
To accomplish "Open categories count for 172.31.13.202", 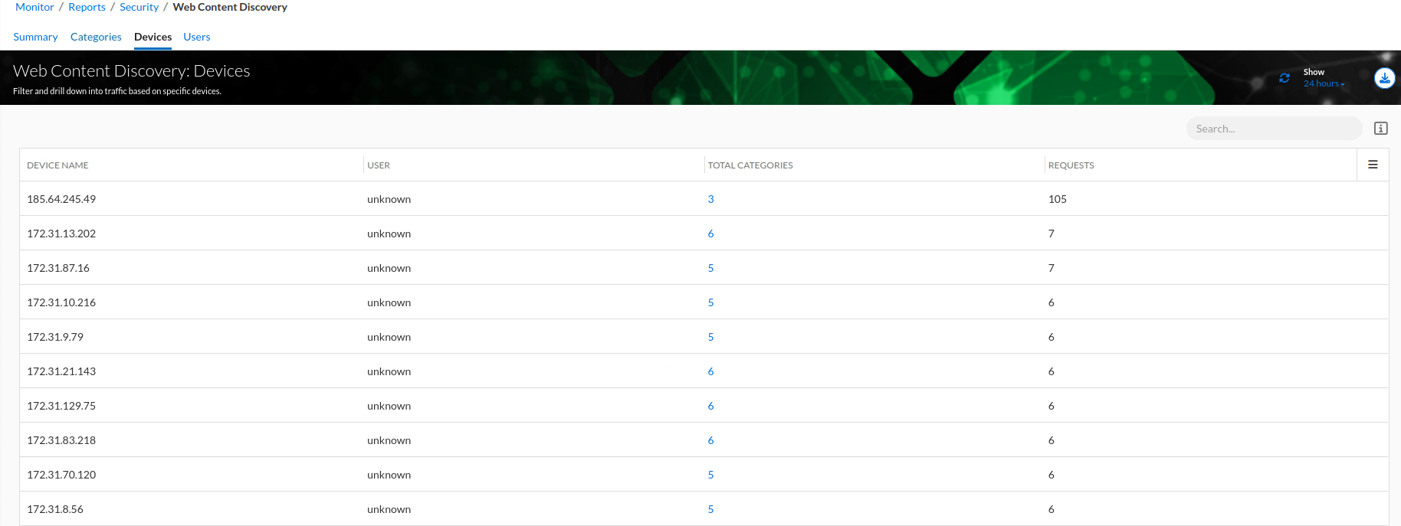I will coord(710,234).
